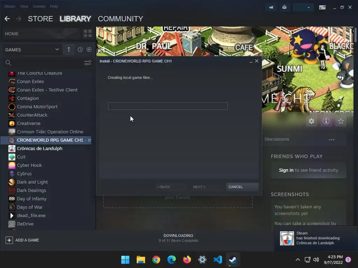Select the LIBRARY tab
The width and height of the screenshot is (358, 268).
(76, 19)
